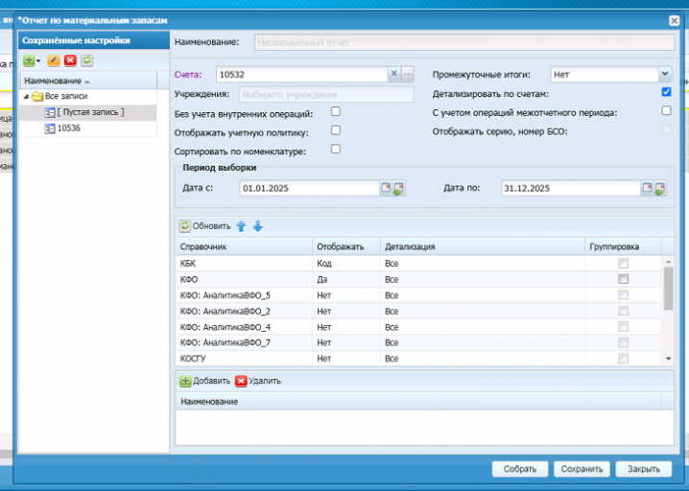
Task: Toggle Группировка checkbox for the КБК row
Action: point(623,263)
